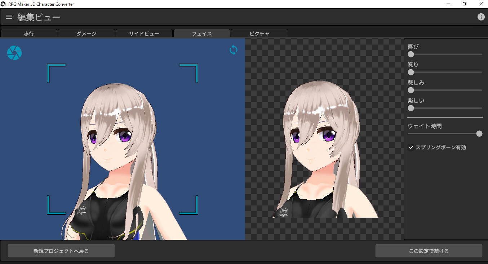
Task: Select the ピクチャ tab
Action: click(259, 33)
